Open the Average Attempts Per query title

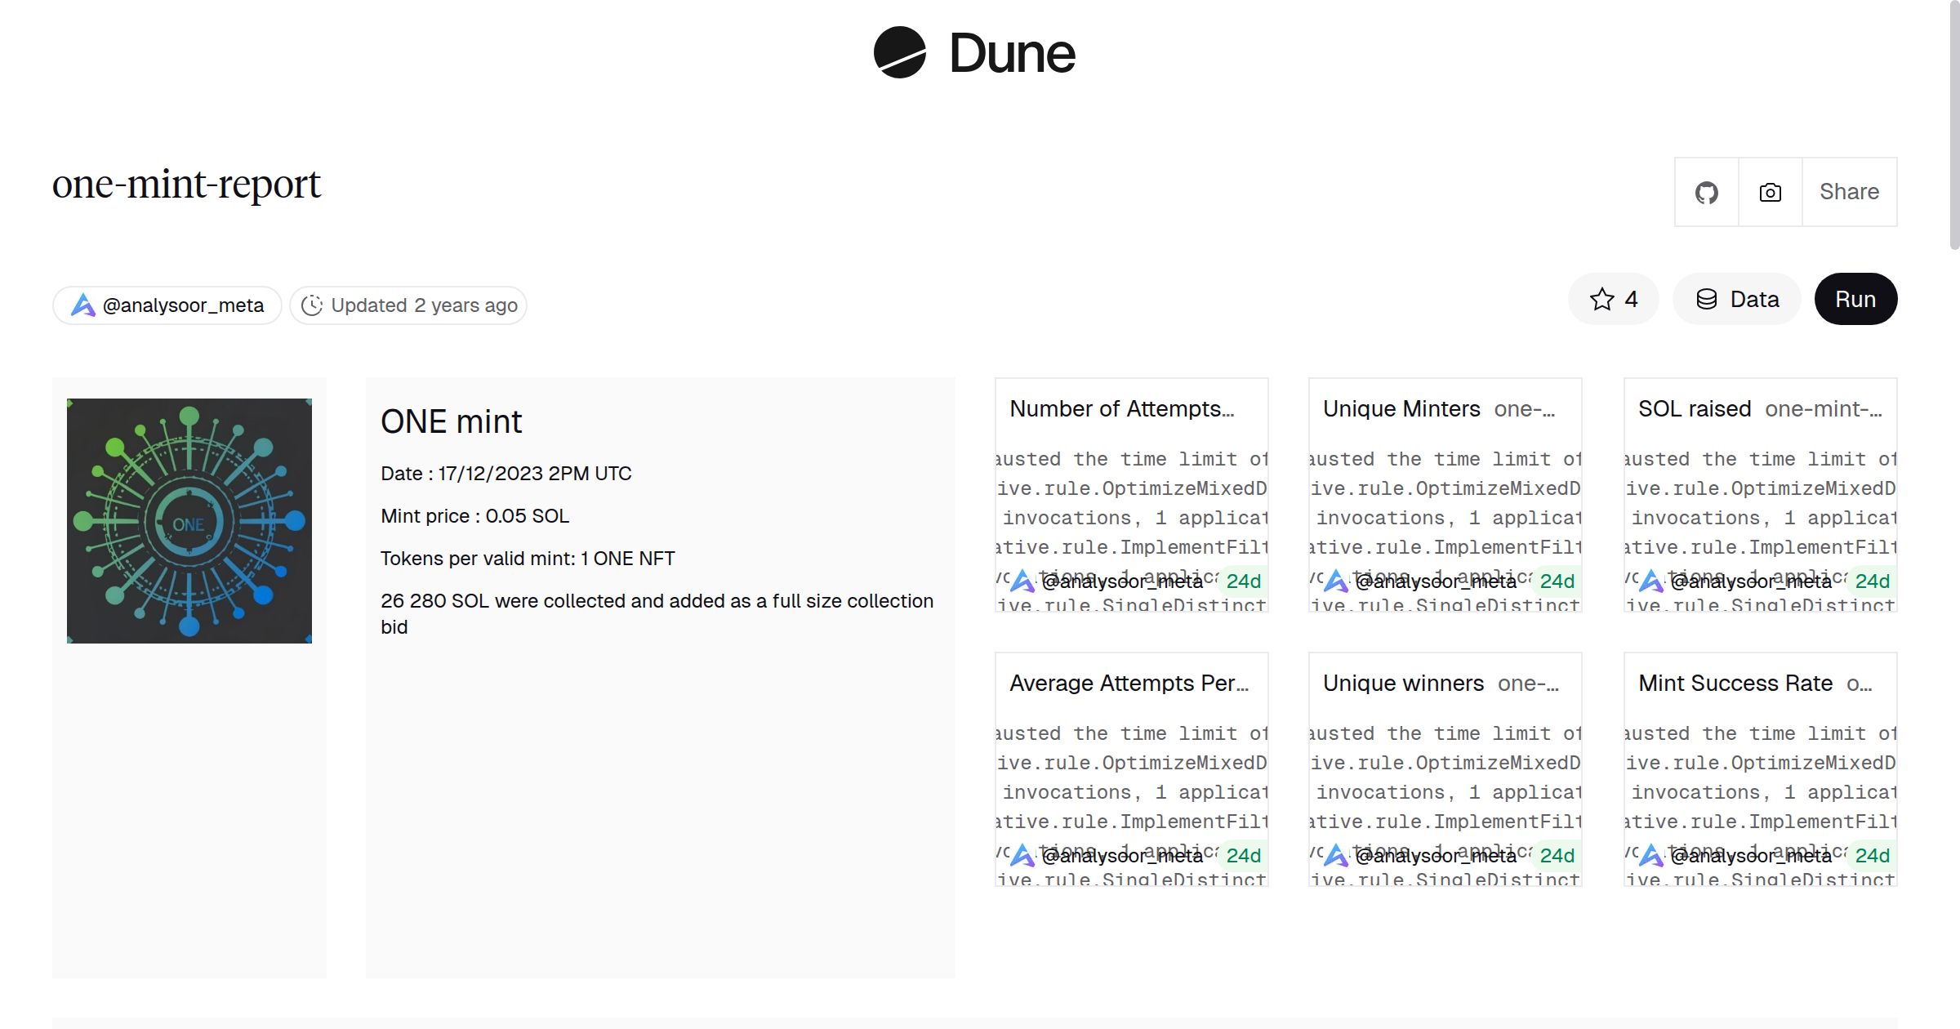pos(1129,683)
